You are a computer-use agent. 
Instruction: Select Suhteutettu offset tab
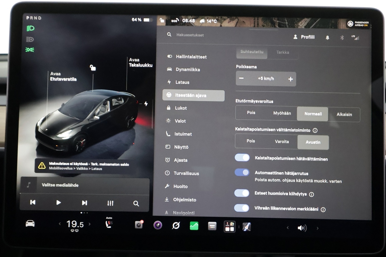(x=252, y=52)
